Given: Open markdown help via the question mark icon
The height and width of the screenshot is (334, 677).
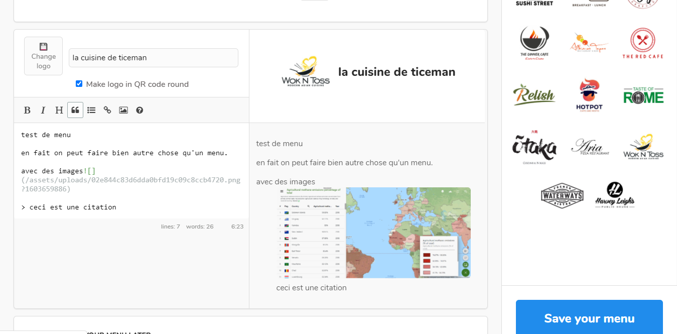Looking at the screenshot, I should click(x=140, y=110).
